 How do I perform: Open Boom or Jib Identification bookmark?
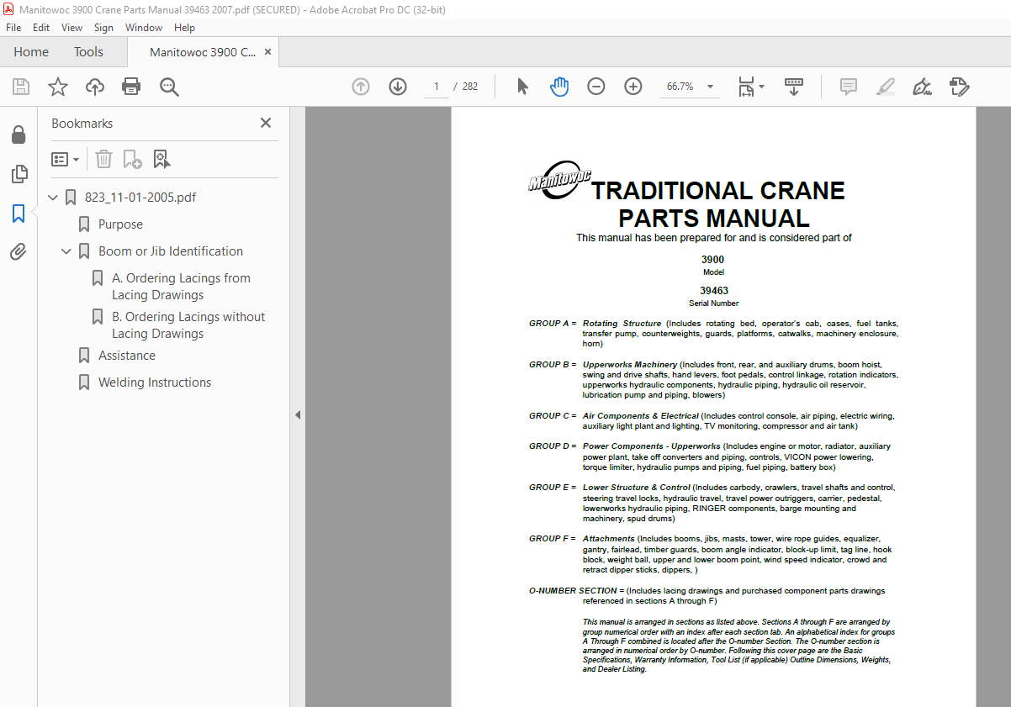click(x=171, y=251)
